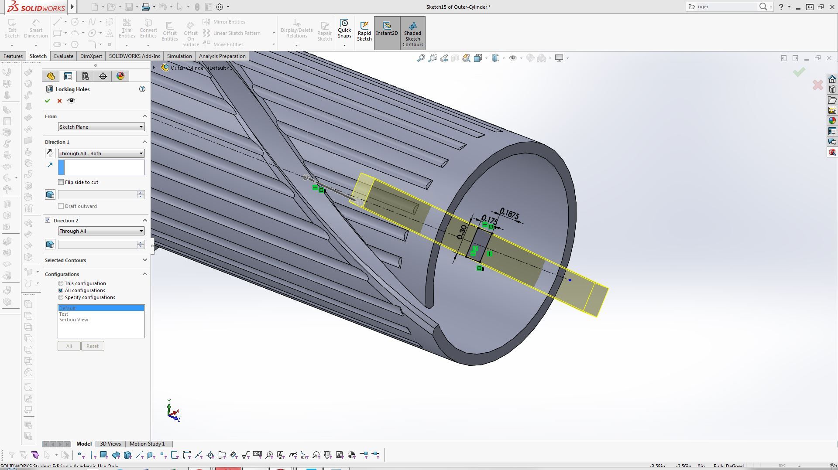This screenshot has width=838, height=470.
Task: Uncheck the Direction 2 checkbox
Action: pos(48,221)
